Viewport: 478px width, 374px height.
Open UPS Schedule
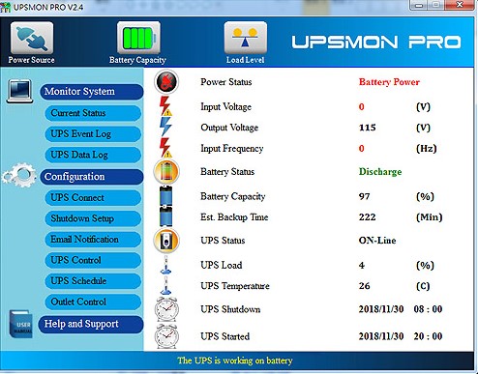tap(93, 281)
